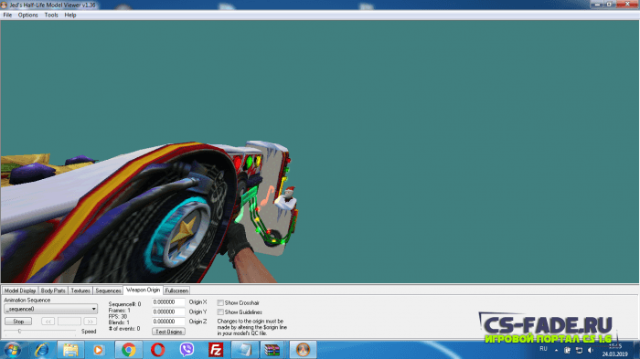This screenshot has height=359, width=640.
Task: Open FileZilla from the taskbar
Action: (216, 350)
